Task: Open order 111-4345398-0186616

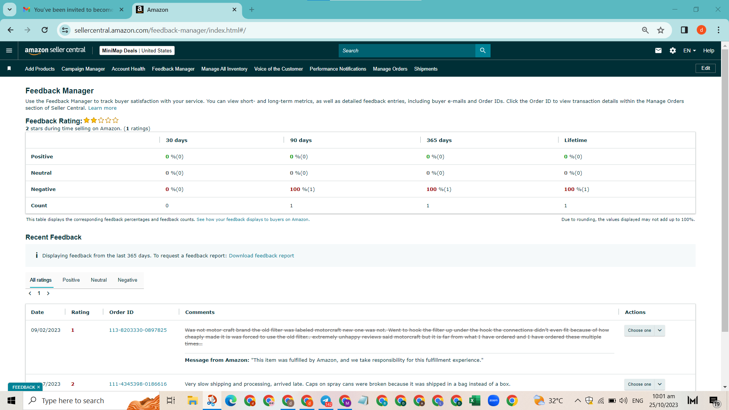Action: point(138,384)
